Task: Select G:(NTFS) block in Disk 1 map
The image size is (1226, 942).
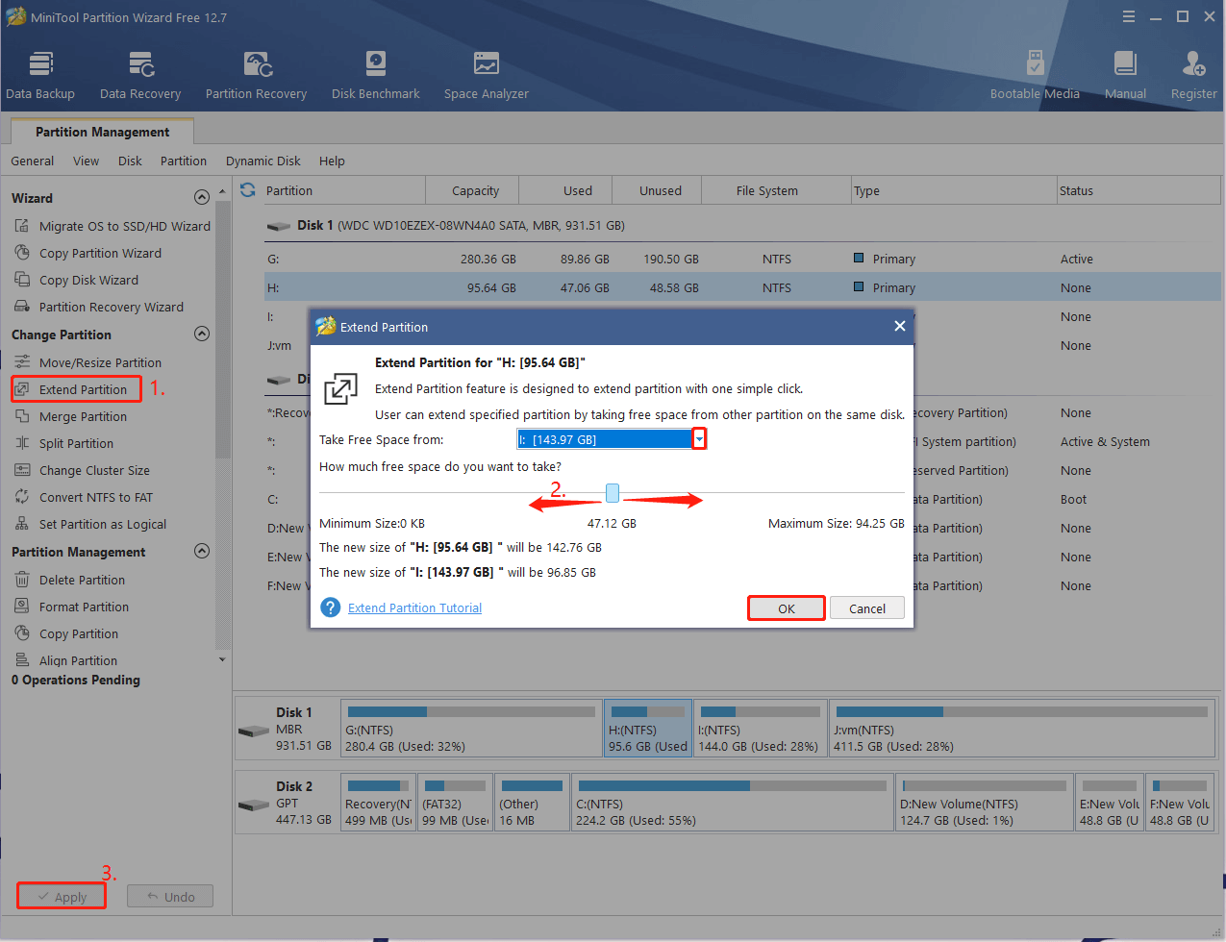Action: pyautogui.click(x=471, y=729)
